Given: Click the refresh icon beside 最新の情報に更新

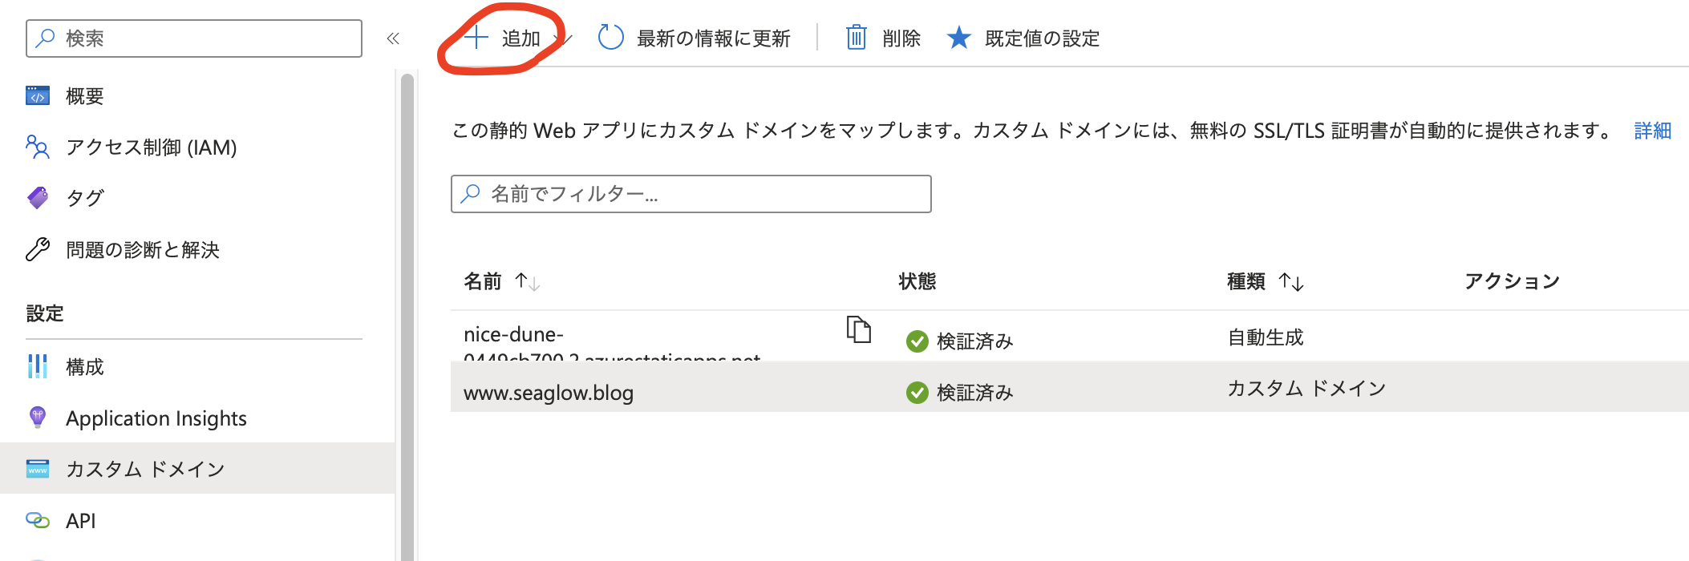Looking at the screenshot, I should pyautogui.click(x=610, y=37).
